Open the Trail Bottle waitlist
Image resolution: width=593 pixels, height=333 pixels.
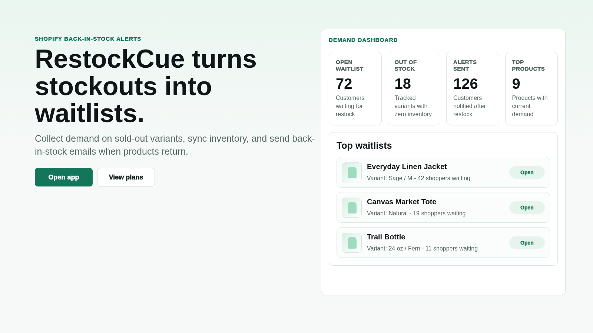coord(527,243)
